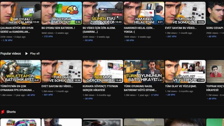Click '1.1M views • 5 months ago' text
This screenshot has width=224, height=126.
pos(179,91)
